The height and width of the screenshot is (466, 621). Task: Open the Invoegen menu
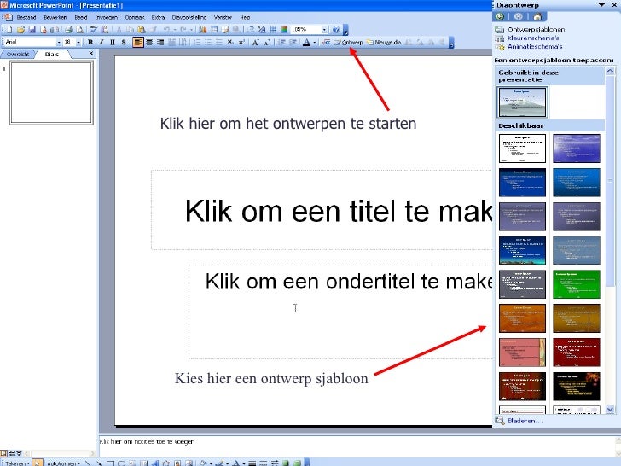(x=106, y=17)
